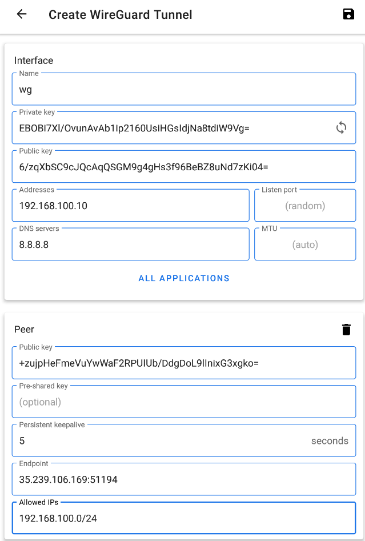This screenshot has height=541, width=365.
Task: Click the Create WireGuard Tunnel title
Action: 121,15
